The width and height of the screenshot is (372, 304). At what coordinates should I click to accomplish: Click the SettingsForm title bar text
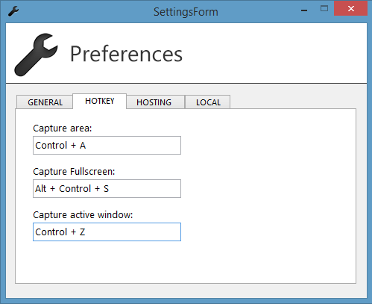186,12
